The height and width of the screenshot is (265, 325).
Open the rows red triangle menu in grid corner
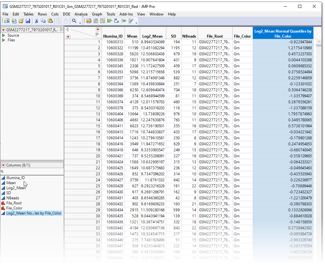68,37
